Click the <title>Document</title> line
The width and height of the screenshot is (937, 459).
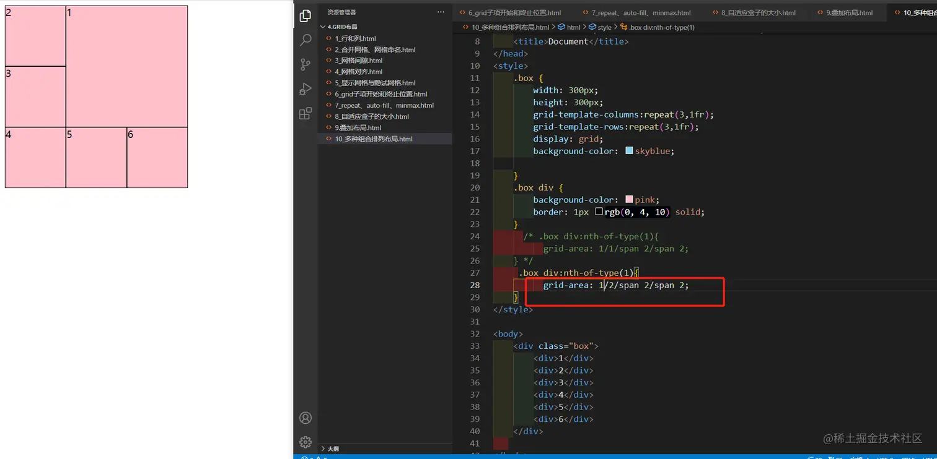click(571, 41)
